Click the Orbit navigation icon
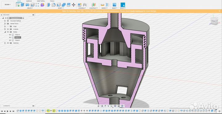Image resolution: width=222 pixels, height=114 pixels. click(x=99, y=106)
